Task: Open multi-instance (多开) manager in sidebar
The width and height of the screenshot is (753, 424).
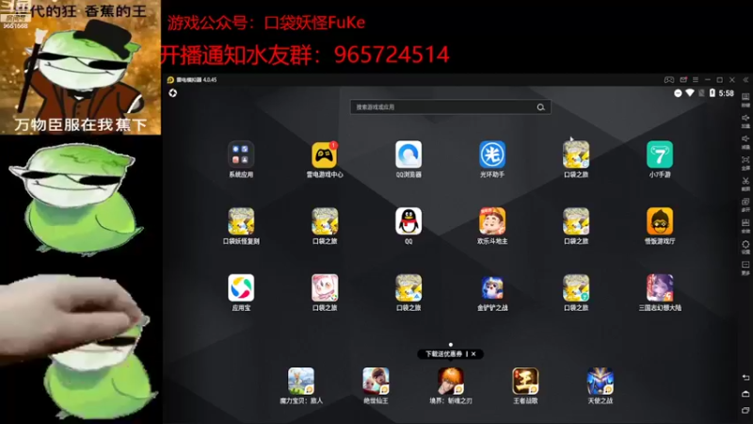Action: click(x=745, y=204)
